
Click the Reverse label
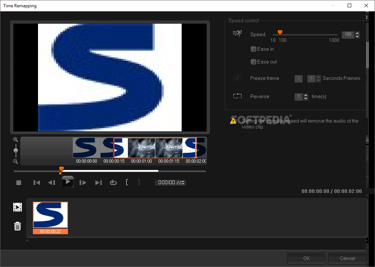tap(260, 96)
